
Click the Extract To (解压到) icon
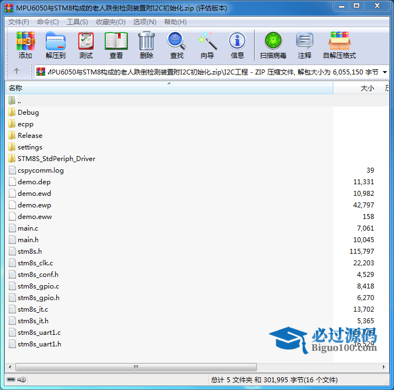pyautogui.click(x=55, y=45)
